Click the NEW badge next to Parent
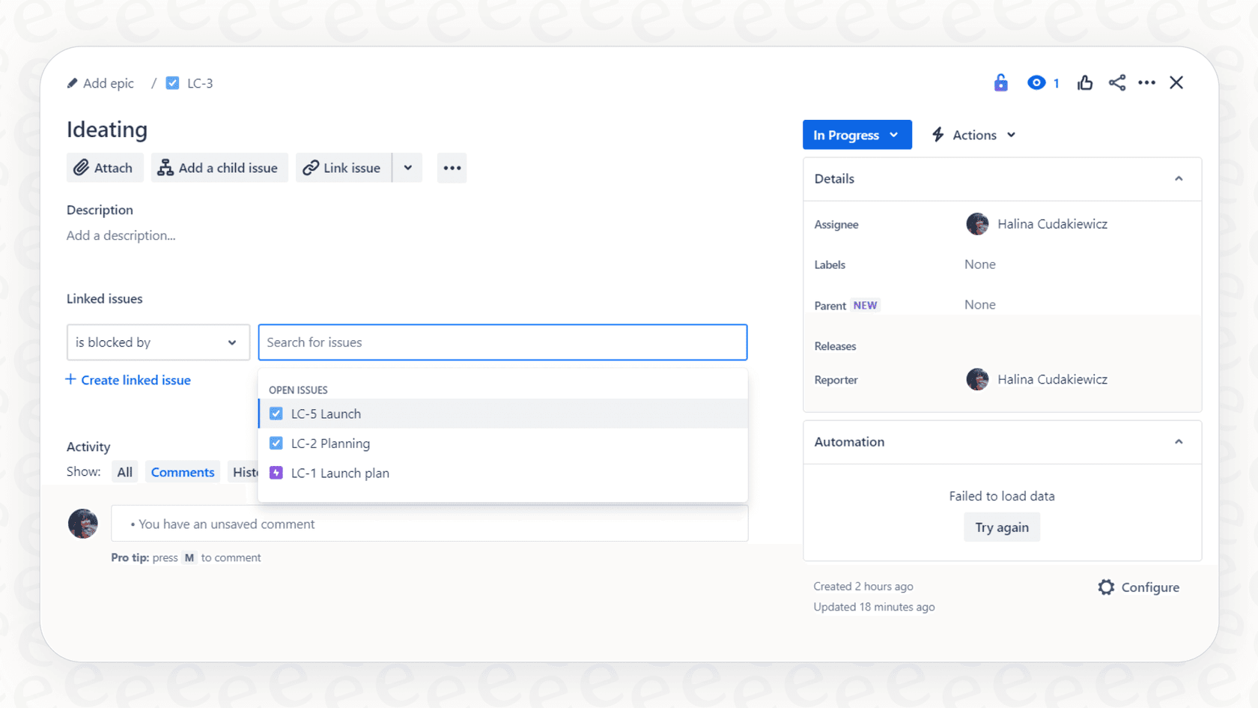Screen dimensions: 1258x708 point(865,306)
